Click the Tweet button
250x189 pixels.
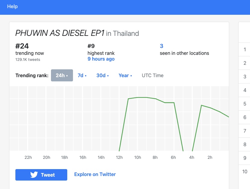(x=41, y=175)
